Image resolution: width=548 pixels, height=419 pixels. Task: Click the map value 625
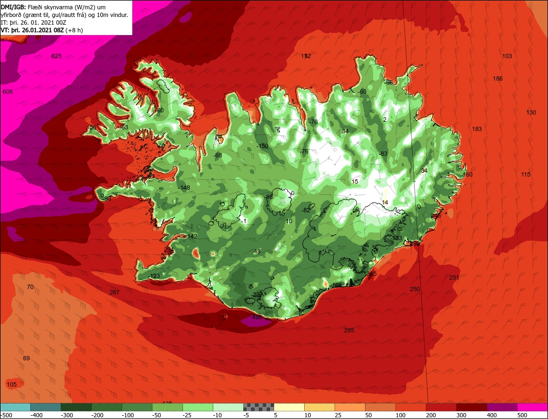tap(56, 56)
